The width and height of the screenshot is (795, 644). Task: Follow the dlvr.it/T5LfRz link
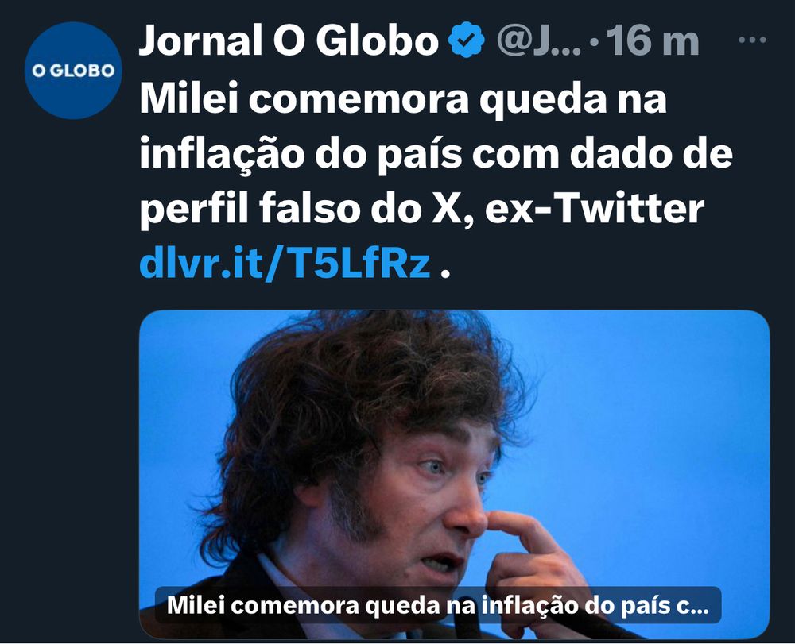[285, 264]
